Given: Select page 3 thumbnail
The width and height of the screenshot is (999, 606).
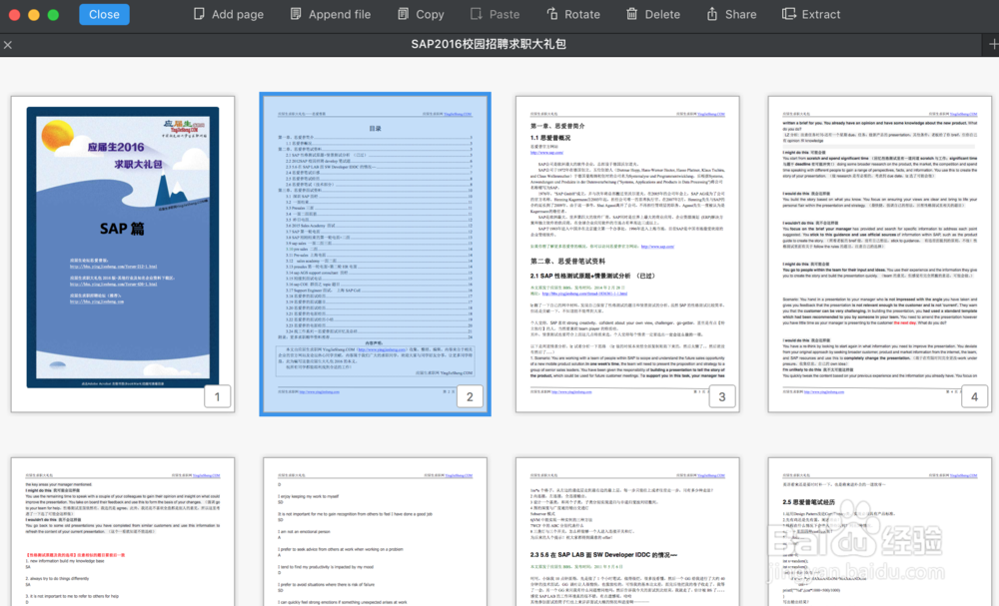Looking at the screenshot, I should 627,254.
